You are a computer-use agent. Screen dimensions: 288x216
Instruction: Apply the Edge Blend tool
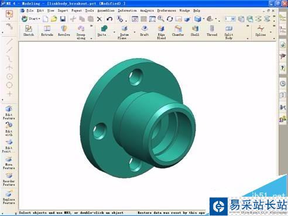(x=161, y=32)
